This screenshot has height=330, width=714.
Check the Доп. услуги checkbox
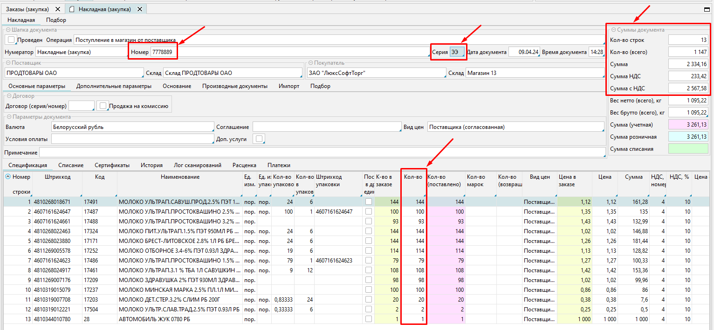tap(259, 139)
